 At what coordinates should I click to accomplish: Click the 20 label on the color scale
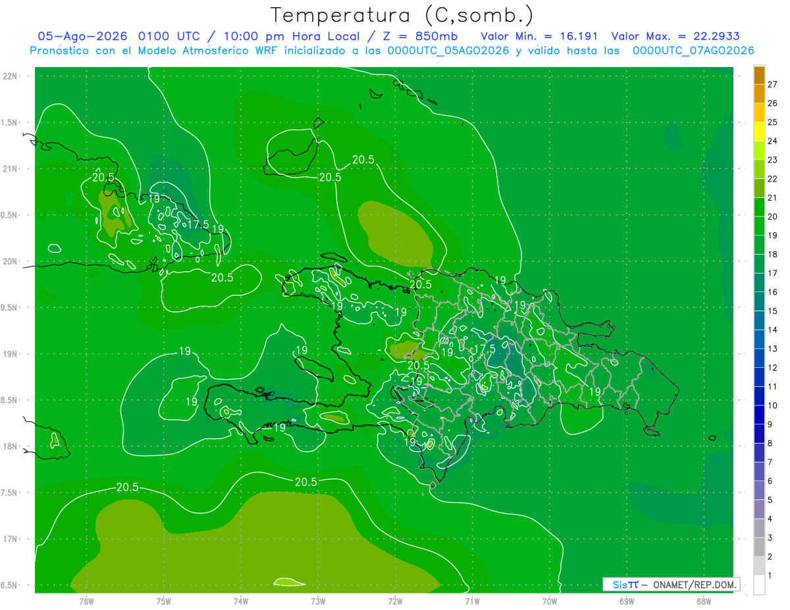click(x=772, y=216)
